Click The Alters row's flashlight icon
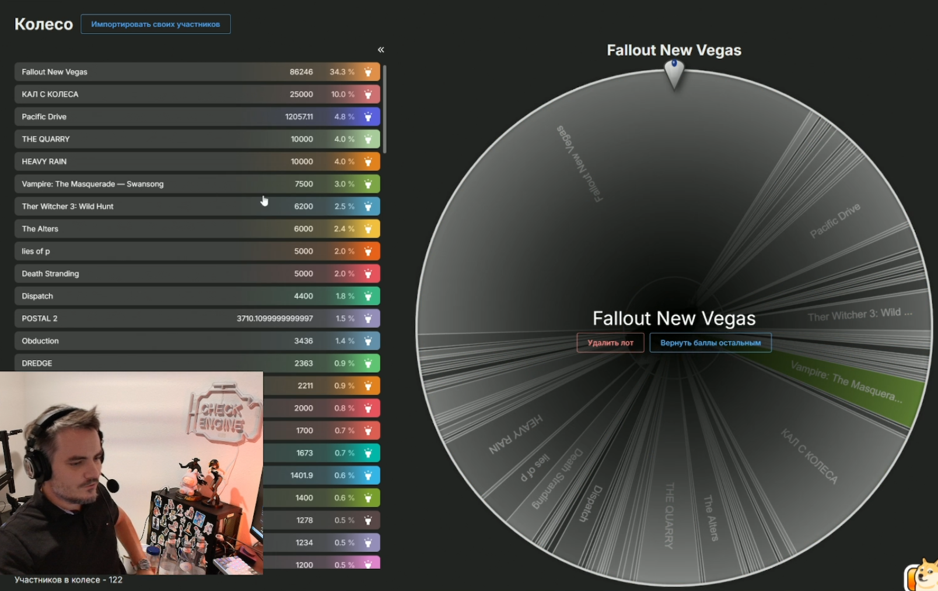The width and height of the screenshot is (938, 591). [x=368, y=229]
